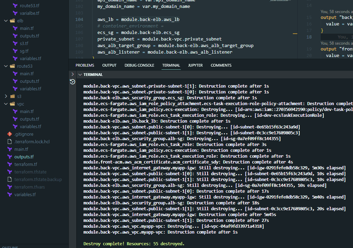Click the Terraform icon beside sg.tf

pyautogui.click(x=15, y=51)
